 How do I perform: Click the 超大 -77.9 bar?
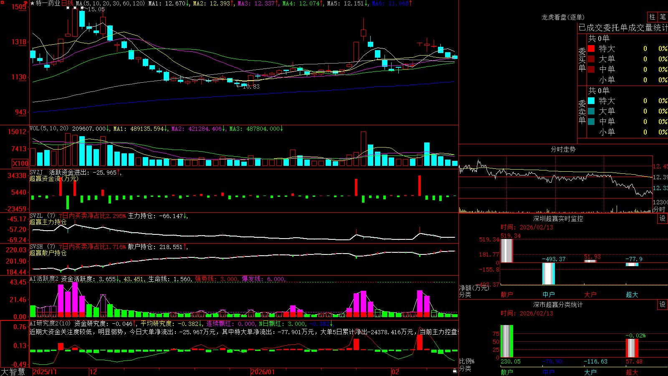click(x=632, y=264)
